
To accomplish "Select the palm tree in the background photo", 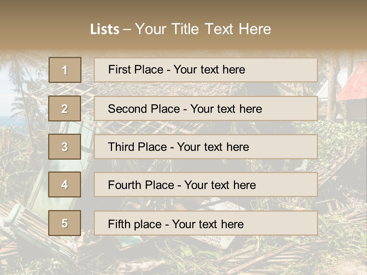I will click(19, 76).
